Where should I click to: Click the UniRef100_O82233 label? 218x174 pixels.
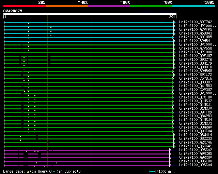point(196,139)
